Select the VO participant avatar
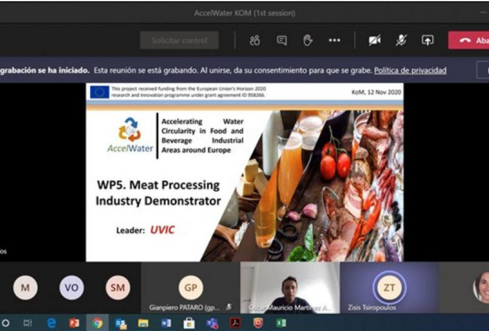Screen dimensions: 489x331 coord(71,288)
